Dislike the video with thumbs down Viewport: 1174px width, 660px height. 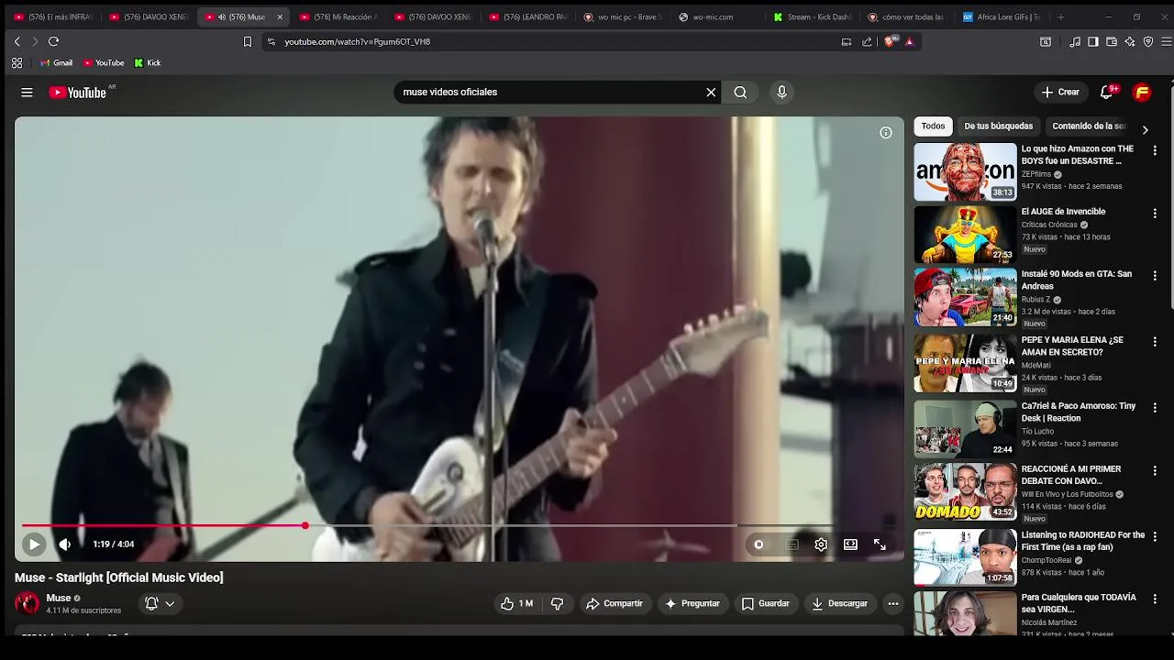point(557,604)
